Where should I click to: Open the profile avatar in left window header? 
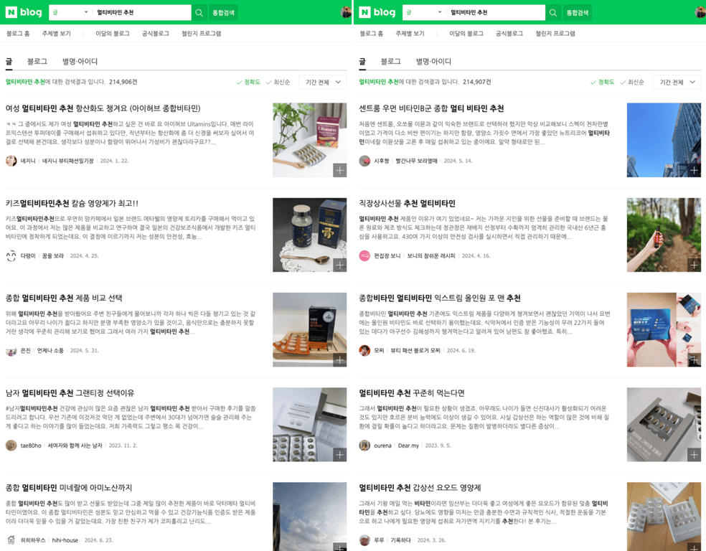(346, 12)
